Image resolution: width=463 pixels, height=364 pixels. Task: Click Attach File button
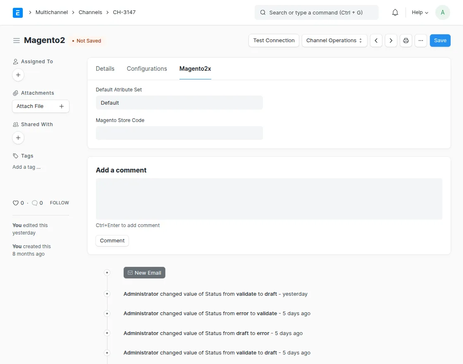pos(41,106)
